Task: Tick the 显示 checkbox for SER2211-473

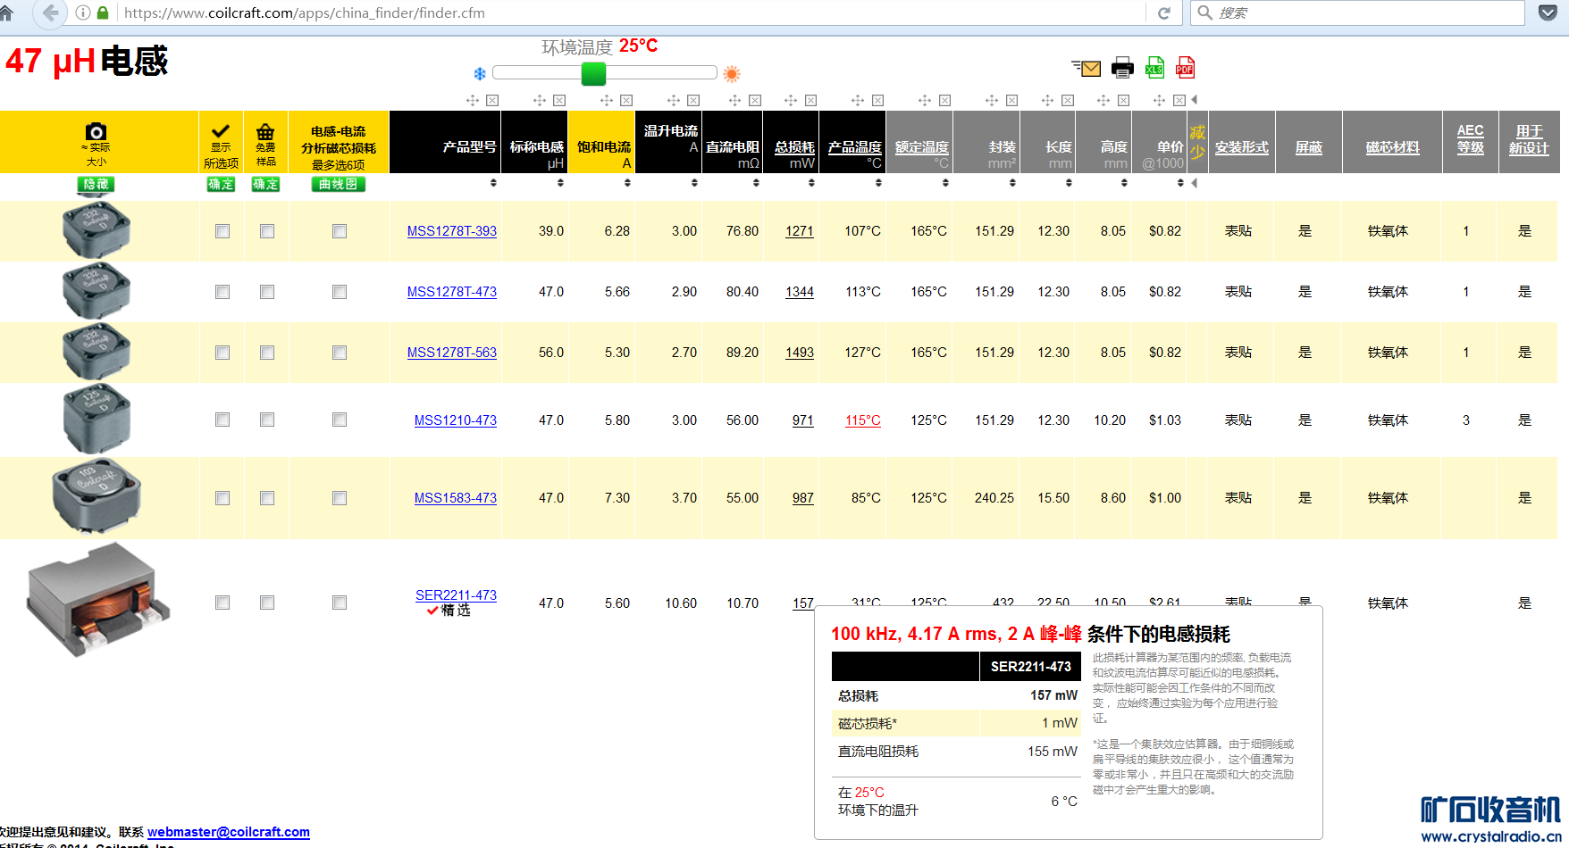Action: click(x=222, y=603)
